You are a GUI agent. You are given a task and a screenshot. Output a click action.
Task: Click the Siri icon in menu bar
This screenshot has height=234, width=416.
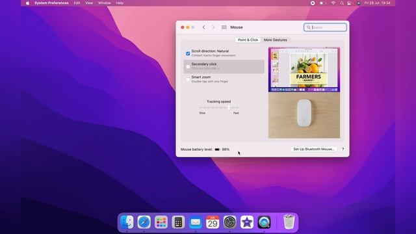359,3
